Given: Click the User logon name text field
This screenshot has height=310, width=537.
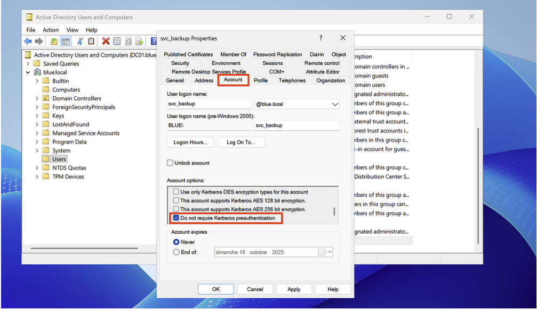Looking at the screenshot, I should (x=209, y=104).
